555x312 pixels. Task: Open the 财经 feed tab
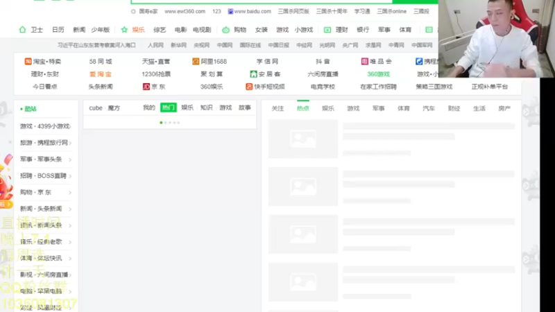click(x=454, y=108)
